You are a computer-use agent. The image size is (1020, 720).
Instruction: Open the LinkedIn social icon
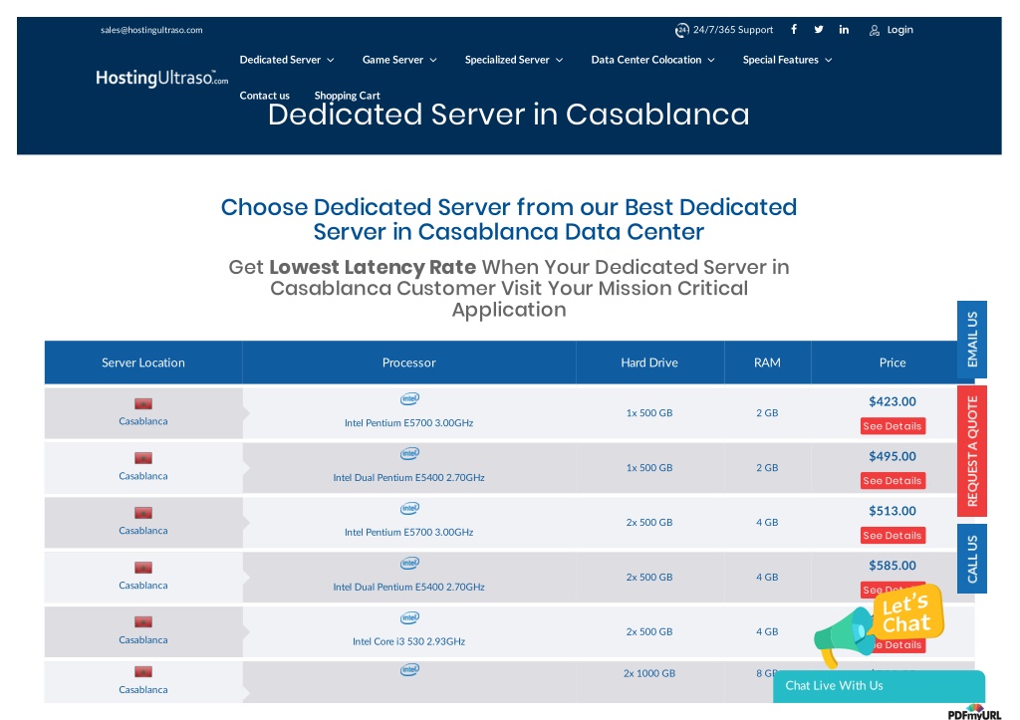[x=844, y=29]
